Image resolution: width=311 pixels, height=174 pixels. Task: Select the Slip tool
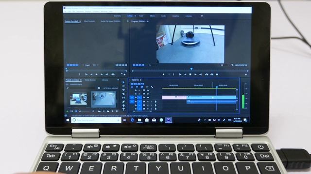123,98
